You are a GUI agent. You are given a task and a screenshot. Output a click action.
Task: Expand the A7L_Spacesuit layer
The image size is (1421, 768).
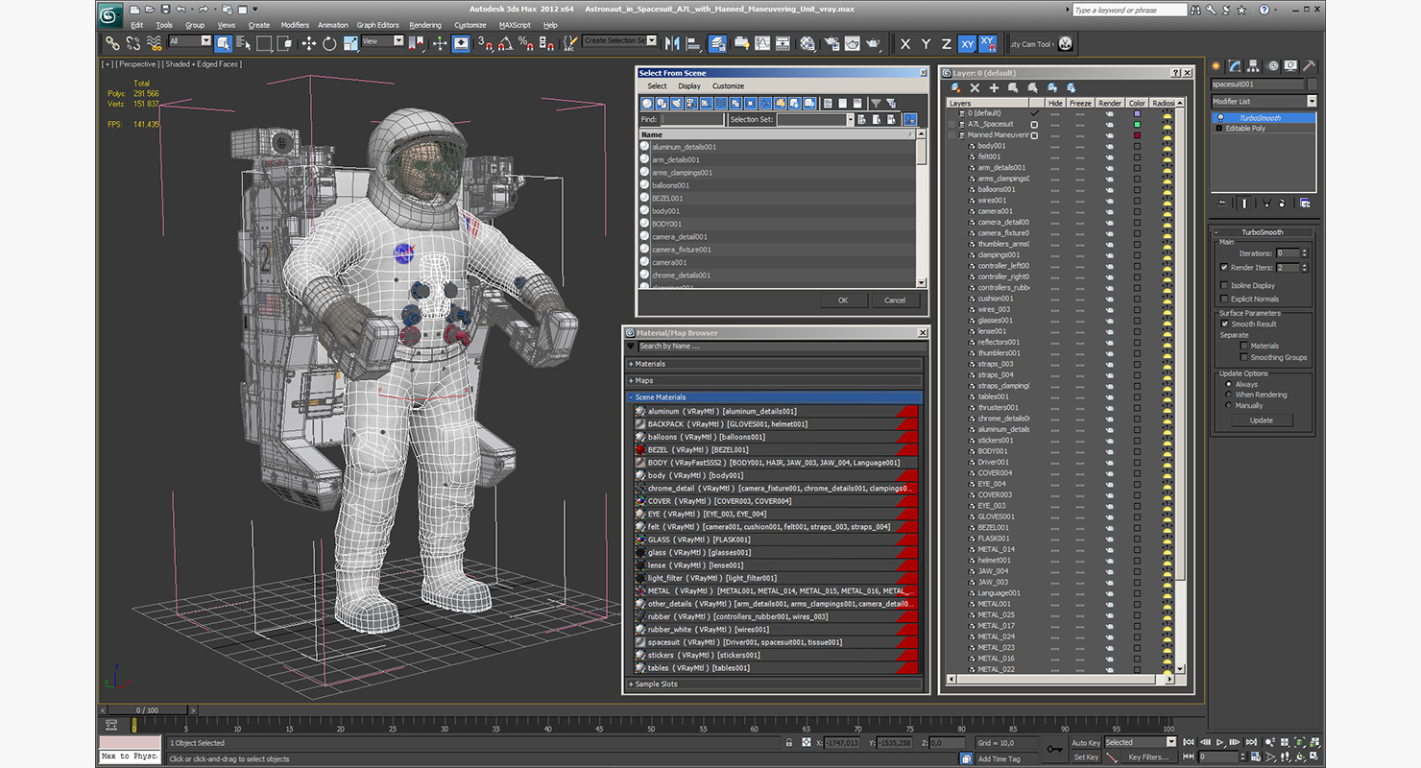(951, 124)
